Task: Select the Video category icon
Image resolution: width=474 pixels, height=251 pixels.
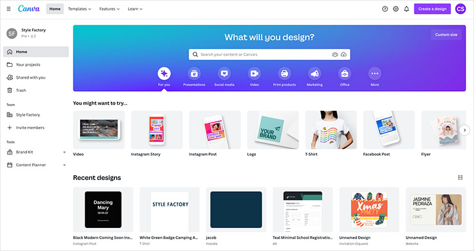Action: click(254, 73)
